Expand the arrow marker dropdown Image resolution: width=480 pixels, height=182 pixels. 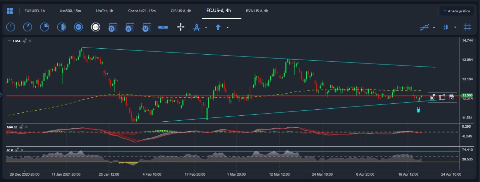pos(228,28)
